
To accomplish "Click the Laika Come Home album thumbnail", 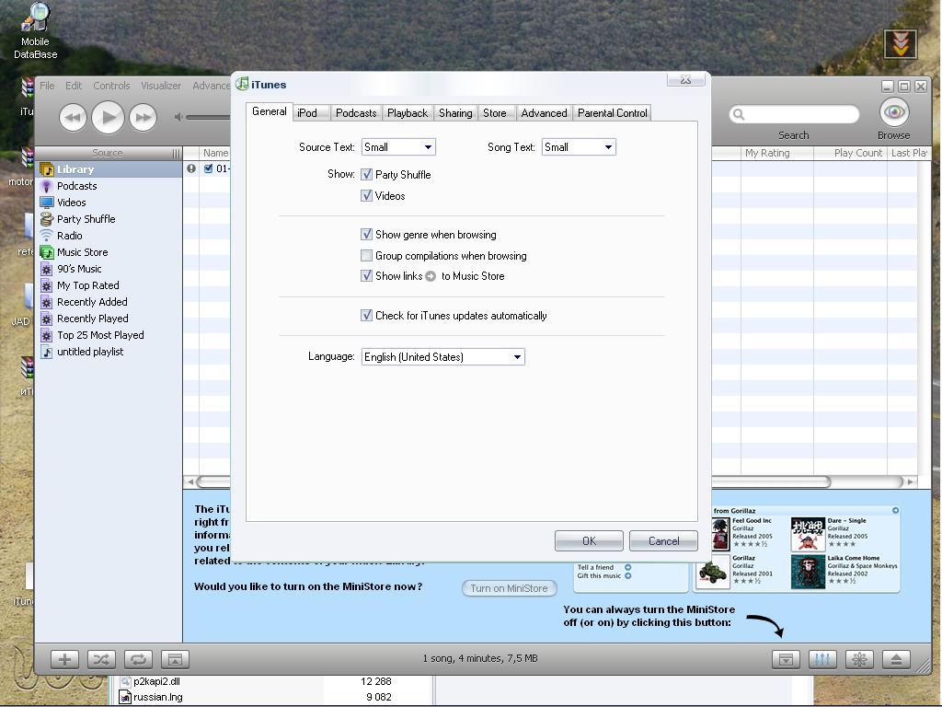I will (x=808, y=572).
